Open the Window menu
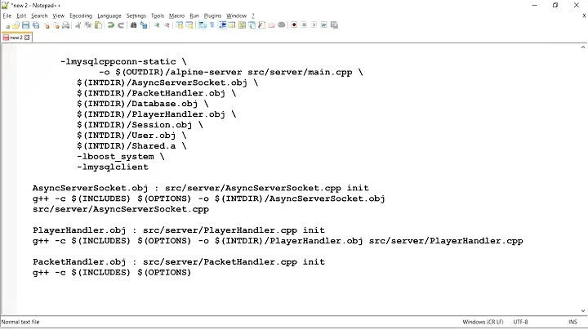588x330 pixels. (x=236, y=16)
